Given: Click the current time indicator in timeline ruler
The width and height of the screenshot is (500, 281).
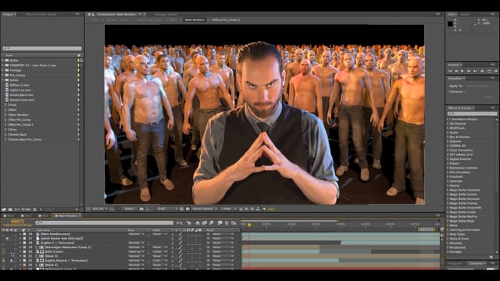Looking at the screenshot, I should [249, 225].
